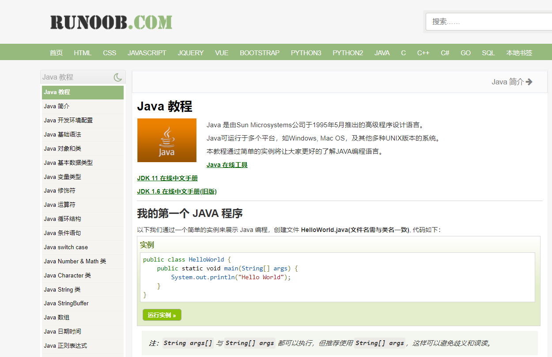Click the 实例 label above the code
The width and height of the screenshot is (552, 357).
pos(147,245)
